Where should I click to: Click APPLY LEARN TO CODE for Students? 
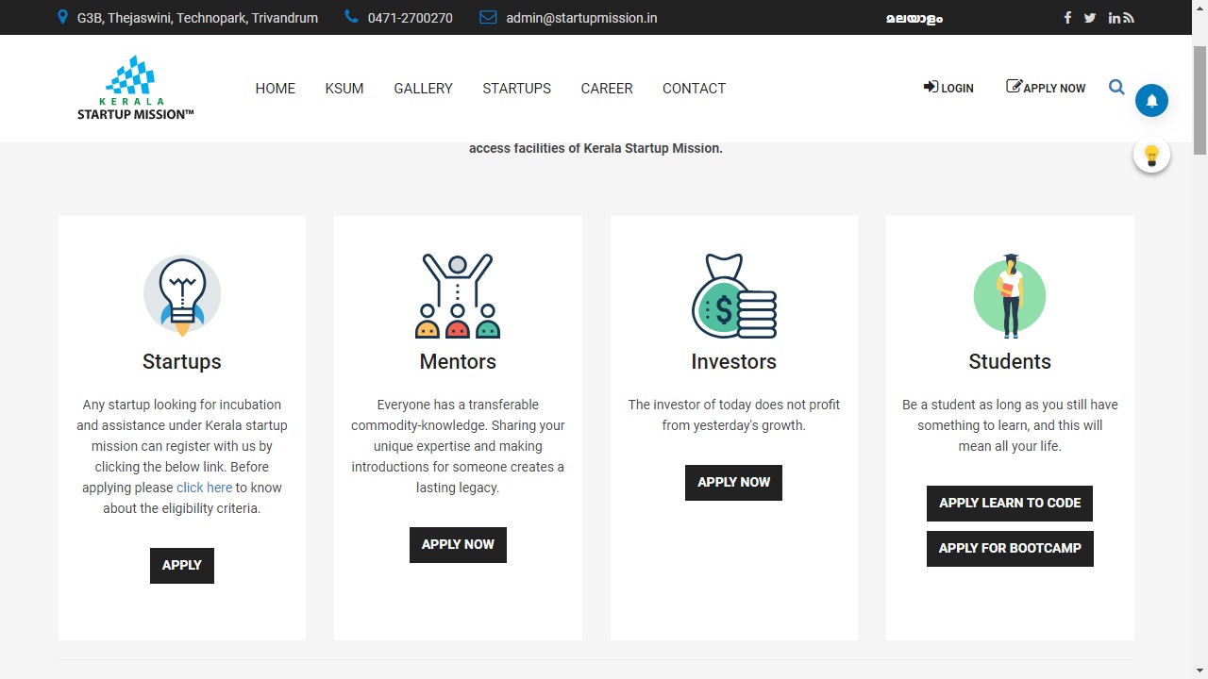click(1009, 503)
